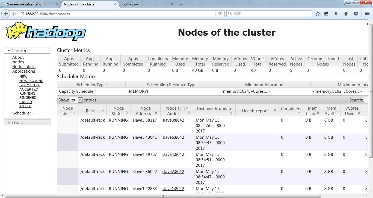This screenshot has height=198, width=373.
Task: Open slave2:8042 node HTTP address
Action: (x=173, y=172)
